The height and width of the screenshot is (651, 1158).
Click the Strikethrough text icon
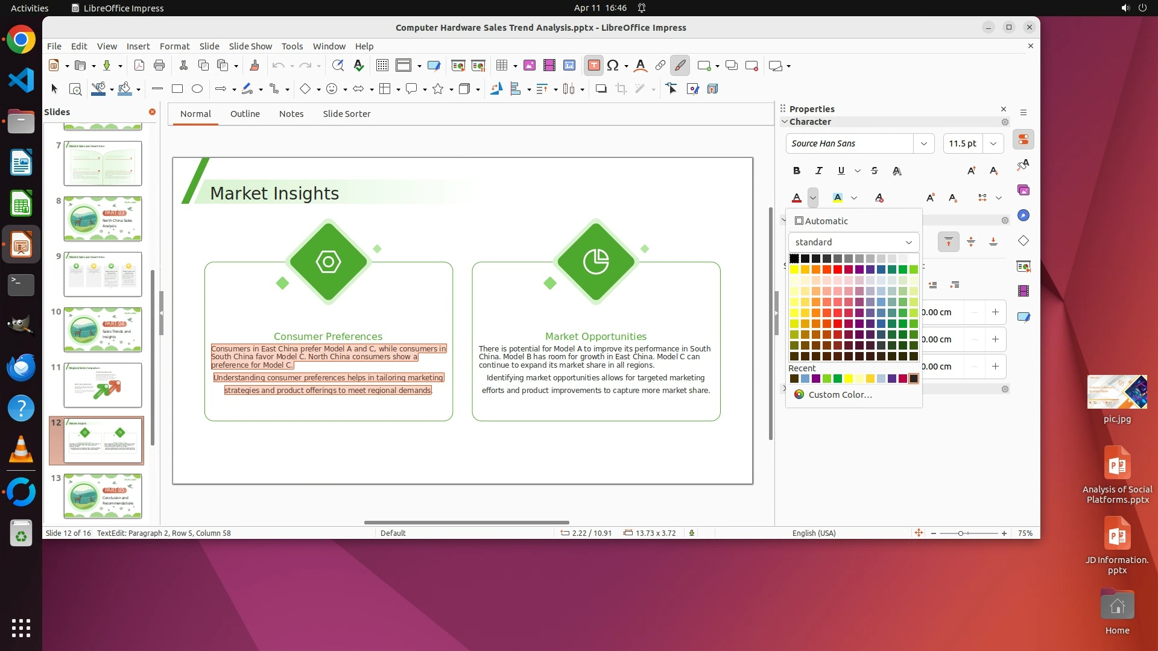875,171
